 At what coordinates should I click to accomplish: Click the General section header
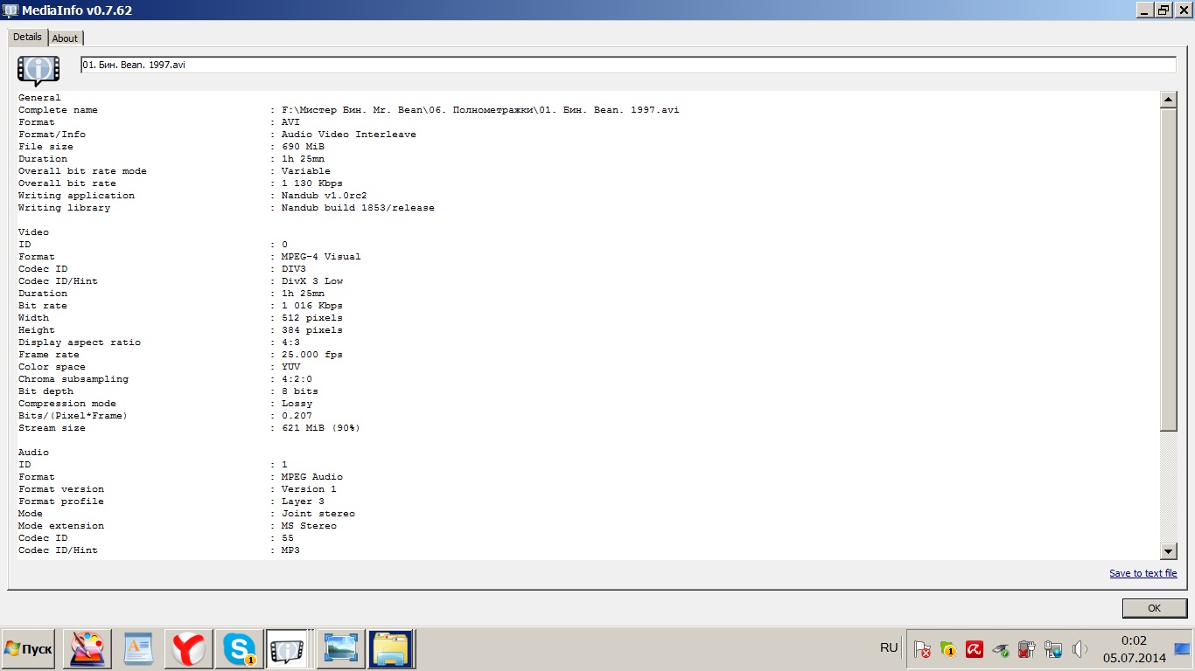pos(39,98)
